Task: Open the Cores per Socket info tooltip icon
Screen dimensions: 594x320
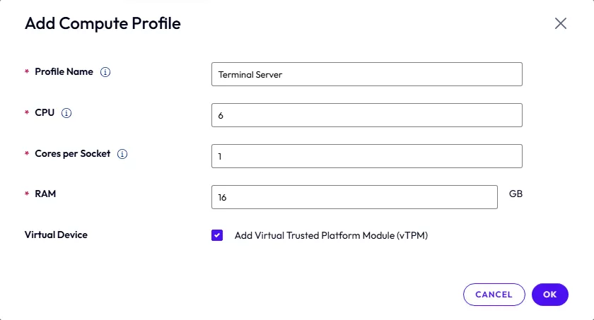Action: point(122,154)
